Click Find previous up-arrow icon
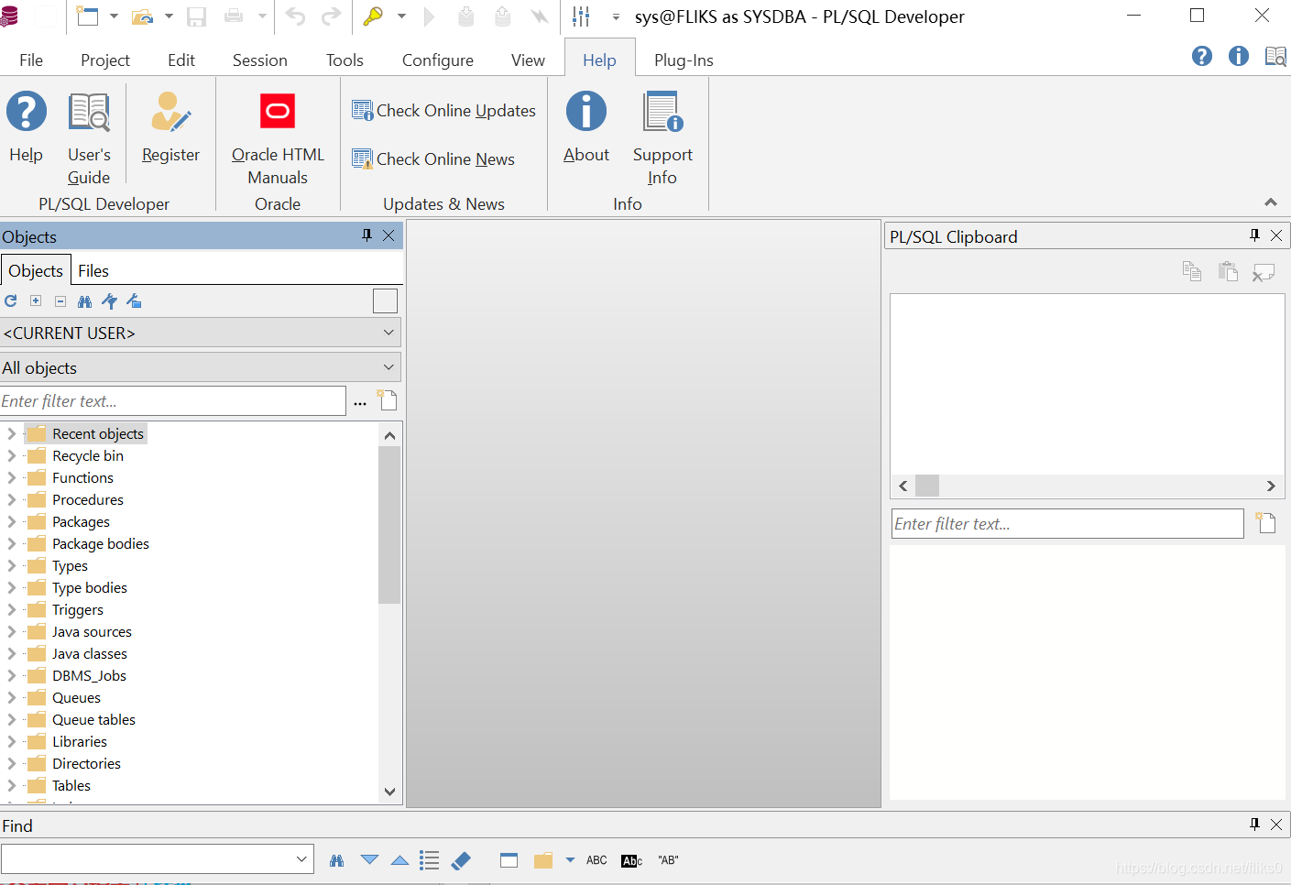 399,860
